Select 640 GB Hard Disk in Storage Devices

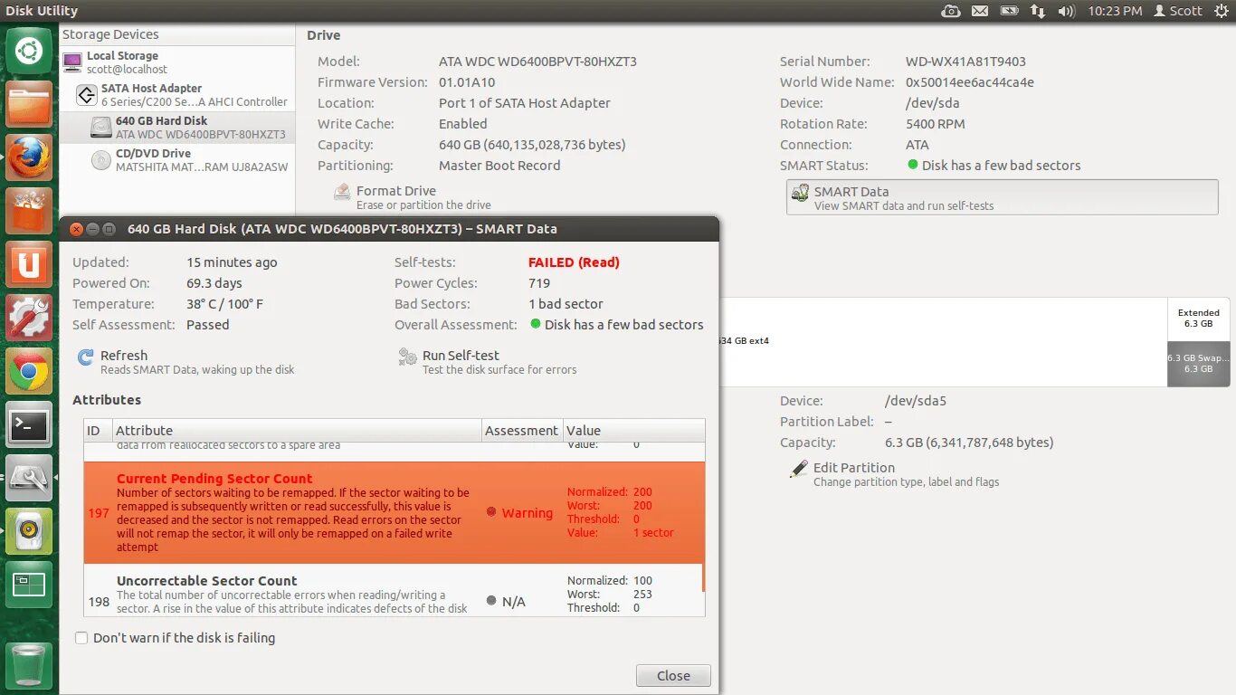coord(177,128)
